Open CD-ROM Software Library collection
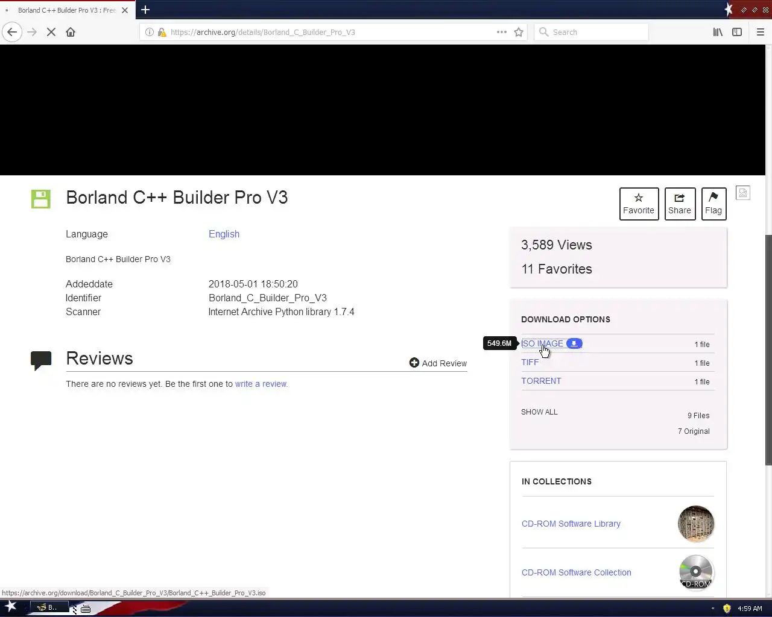 [x=571, y=524]
